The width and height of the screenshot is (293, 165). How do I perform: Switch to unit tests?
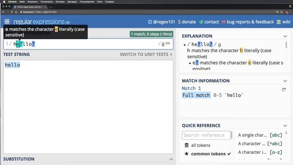(x=146, y=55)
